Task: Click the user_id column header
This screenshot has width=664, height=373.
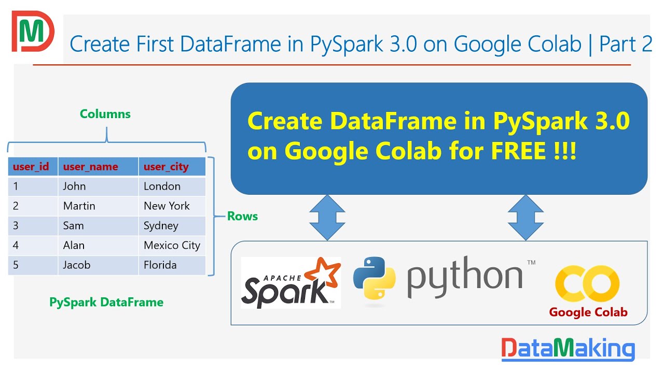Action: click(x=33, y=167)
